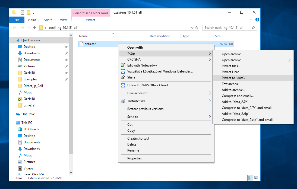The height and width of the screenshot is (189, 297).
Task: Choose Extract to "data\" option
Action: coord(253,78)
